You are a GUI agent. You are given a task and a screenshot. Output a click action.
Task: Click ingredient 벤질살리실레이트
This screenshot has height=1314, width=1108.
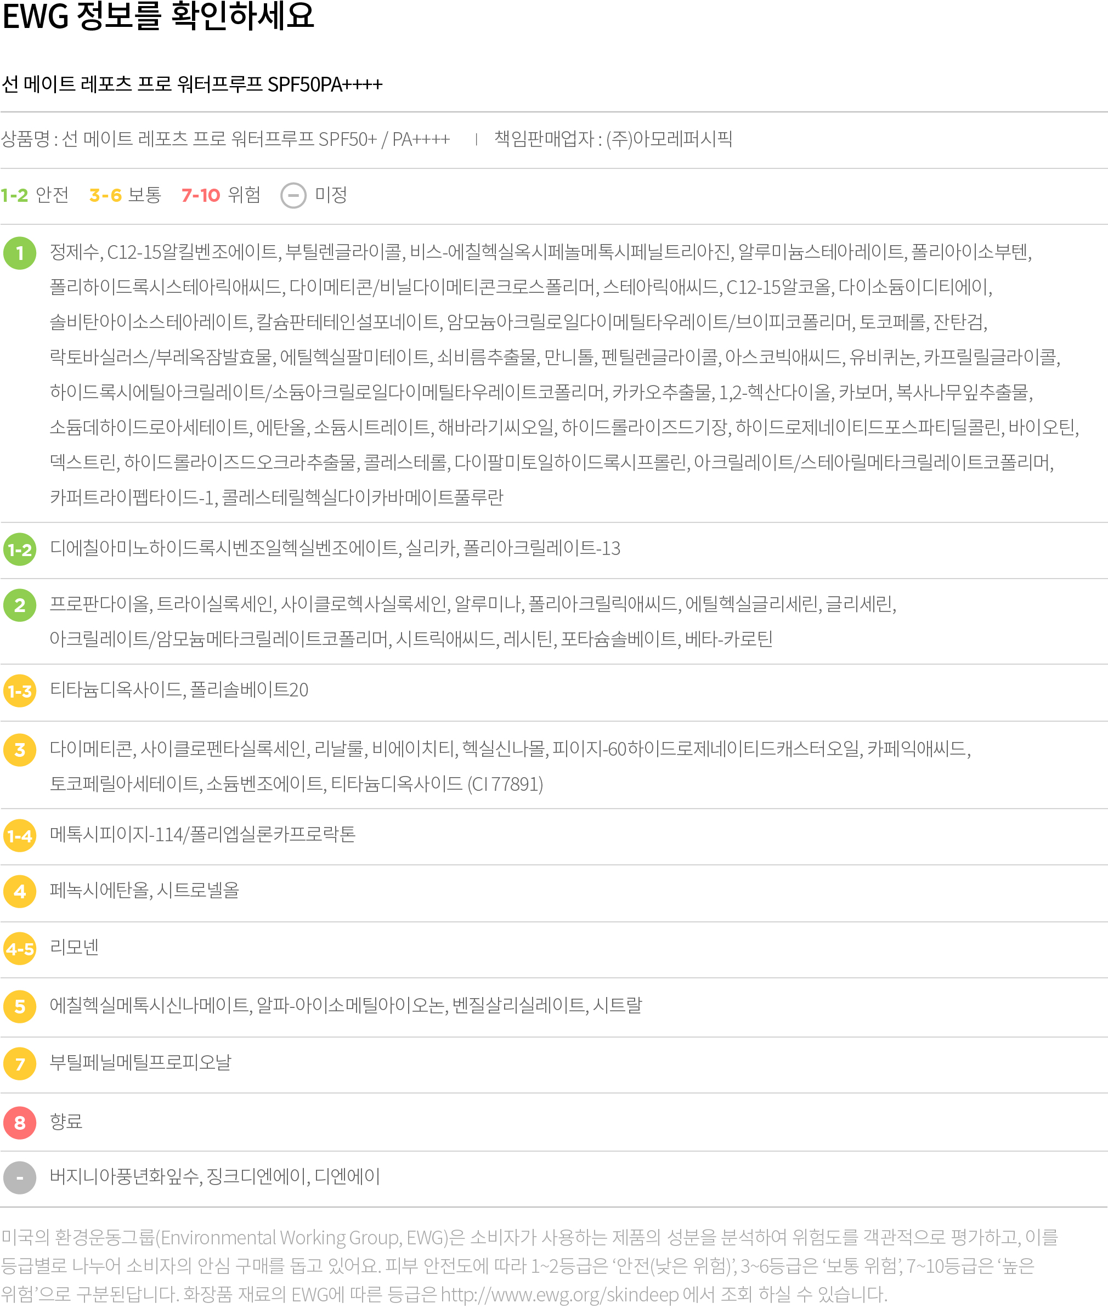[518, 1006]
